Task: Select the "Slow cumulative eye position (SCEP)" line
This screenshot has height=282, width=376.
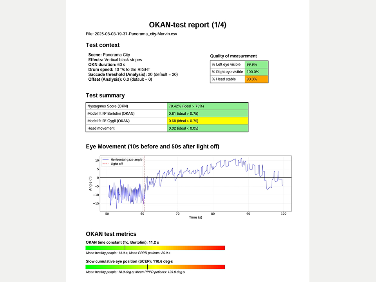Action: [x=129, y=261]
